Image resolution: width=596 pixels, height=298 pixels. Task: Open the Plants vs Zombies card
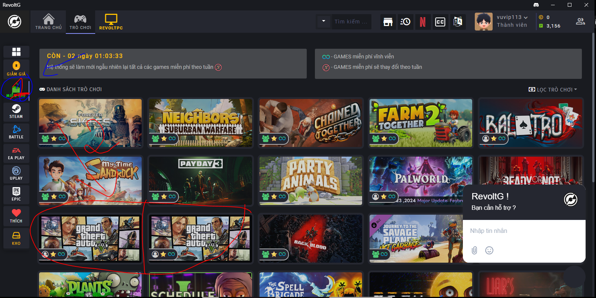pyautogui.click(x=90, y=285)
